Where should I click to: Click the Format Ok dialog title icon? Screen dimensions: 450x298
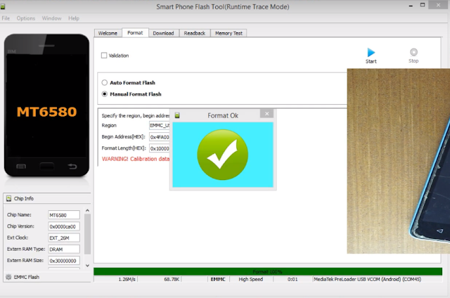click(177, 115)
